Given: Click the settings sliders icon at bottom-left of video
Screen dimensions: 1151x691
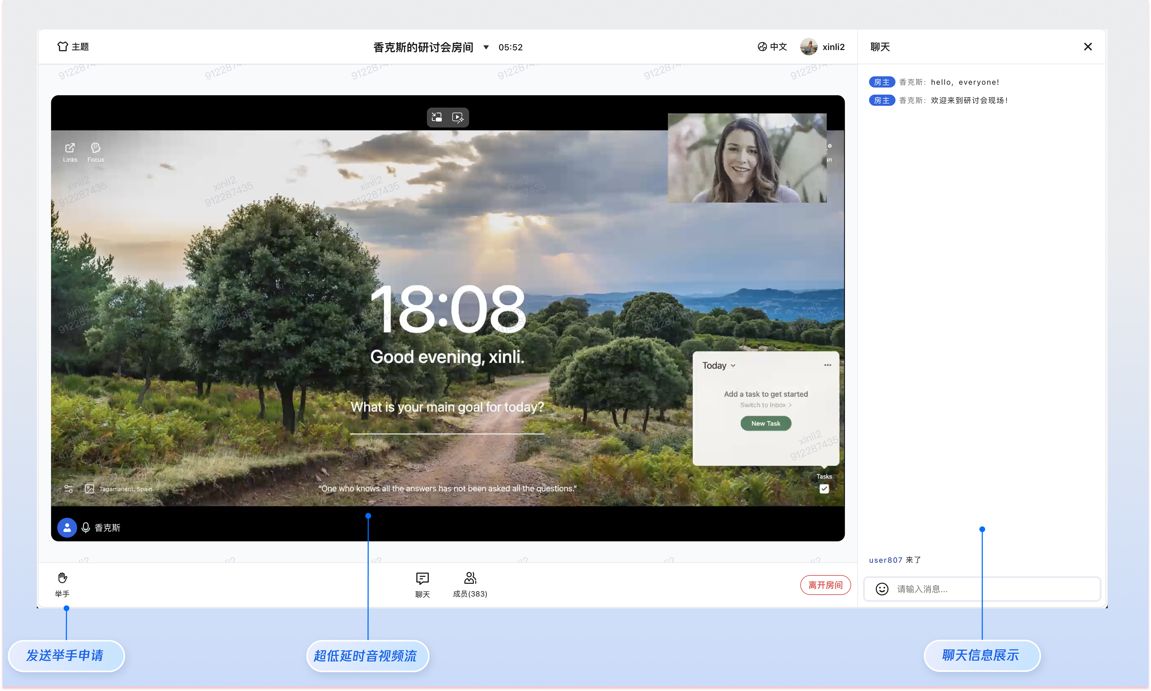Looking at the screenshot, I should [x=69, y=488].
